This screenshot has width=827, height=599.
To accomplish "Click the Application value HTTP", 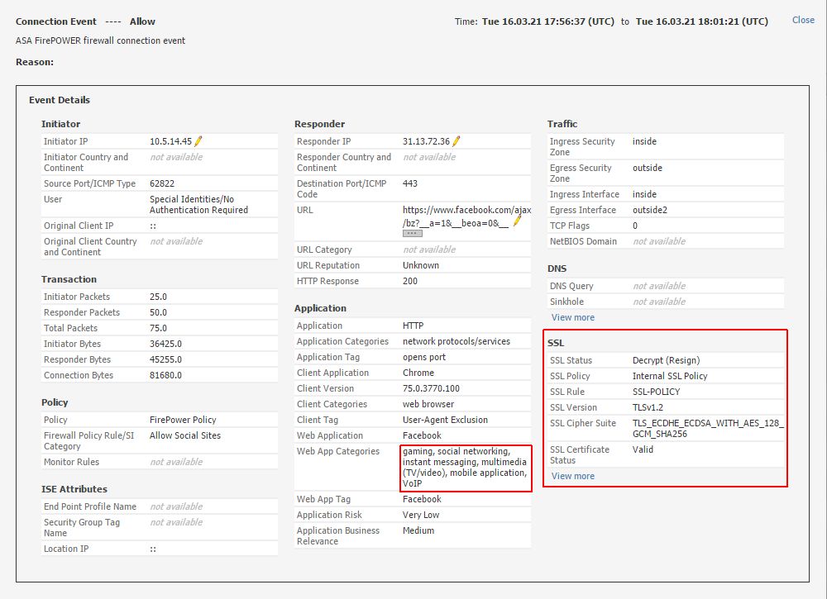I will [413, 326].
